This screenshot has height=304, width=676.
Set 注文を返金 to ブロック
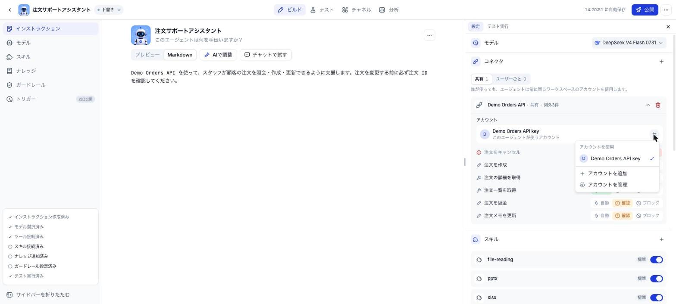(648, 203)
